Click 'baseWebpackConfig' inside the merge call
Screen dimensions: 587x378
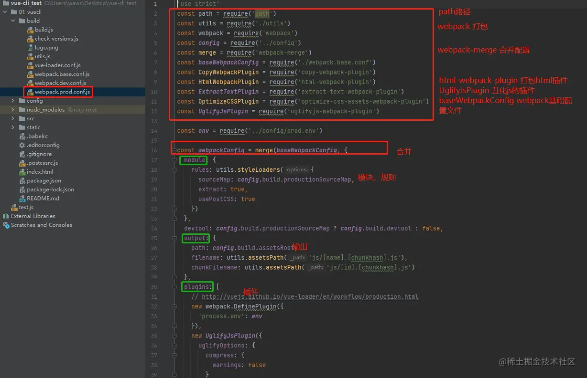tap(307, 150)
